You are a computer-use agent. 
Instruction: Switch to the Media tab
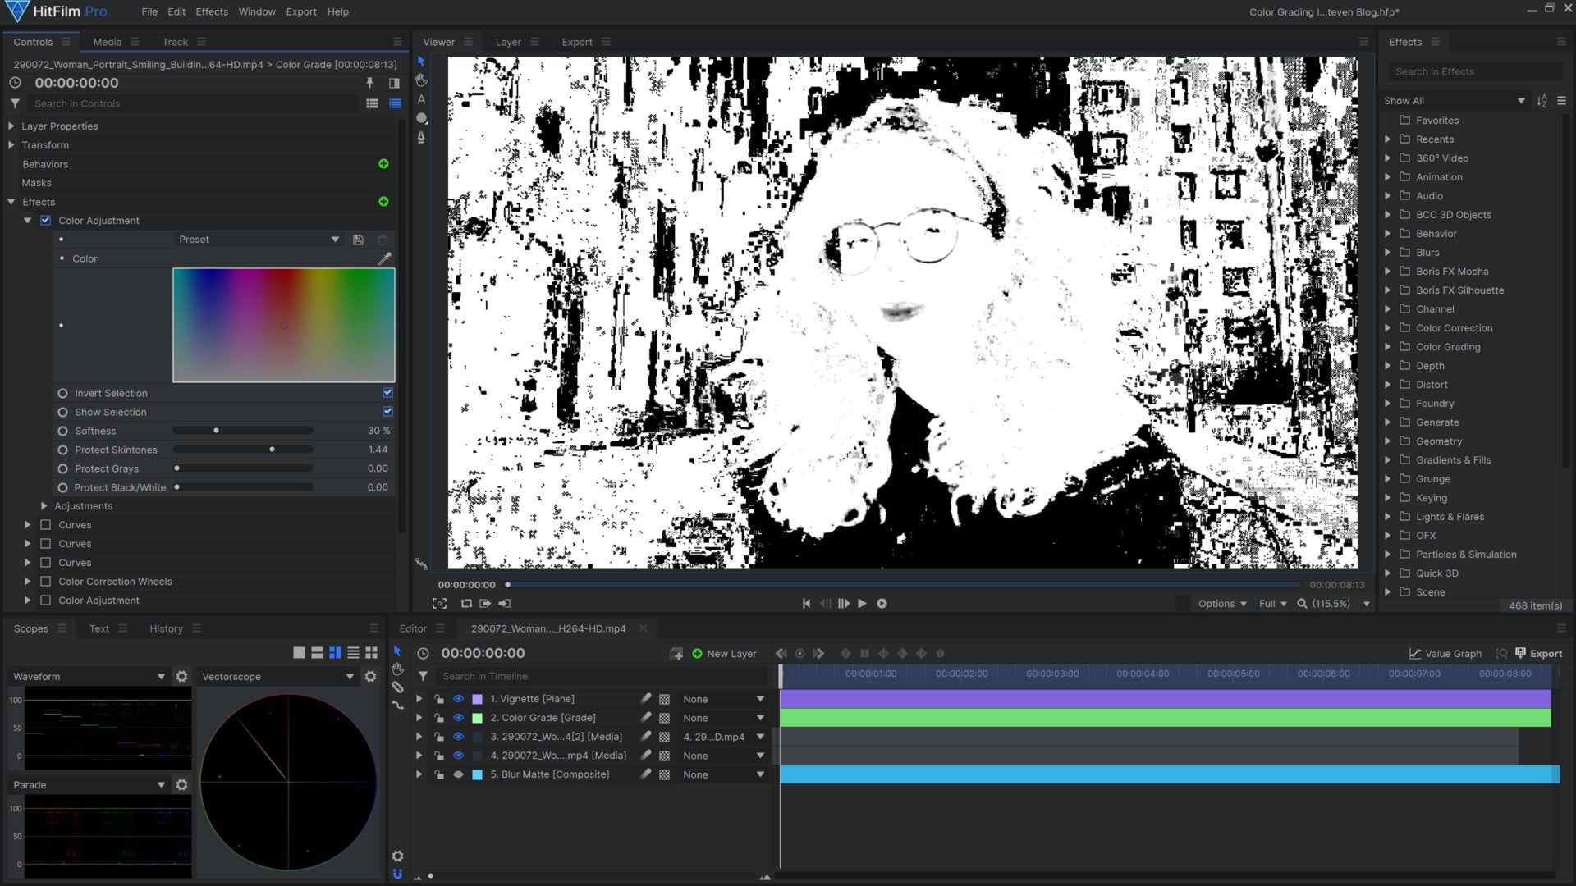pyautogui.click(x=107, y=42)
